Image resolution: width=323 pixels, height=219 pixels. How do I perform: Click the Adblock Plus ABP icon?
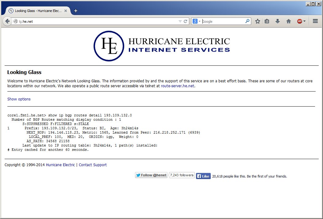coord(300,21)
